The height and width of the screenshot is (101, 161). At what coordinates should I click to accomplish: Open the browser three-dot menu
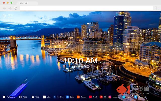point(157,8)
